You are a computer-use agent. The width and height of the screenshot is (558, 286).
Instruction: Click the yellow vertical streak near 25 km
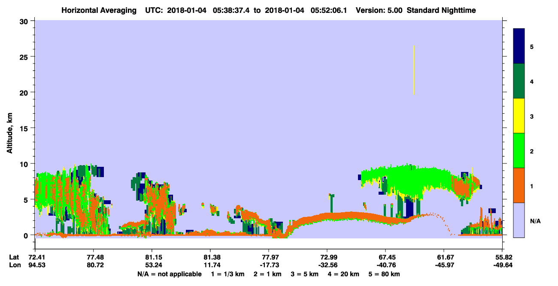click(413, 70)
